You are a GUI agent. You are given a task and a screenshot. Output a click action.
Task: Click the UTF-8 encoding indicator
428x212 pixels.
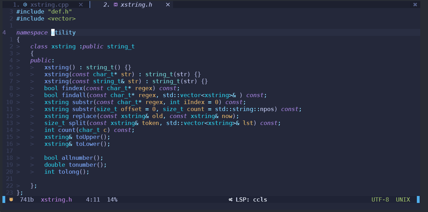(380, 199)
